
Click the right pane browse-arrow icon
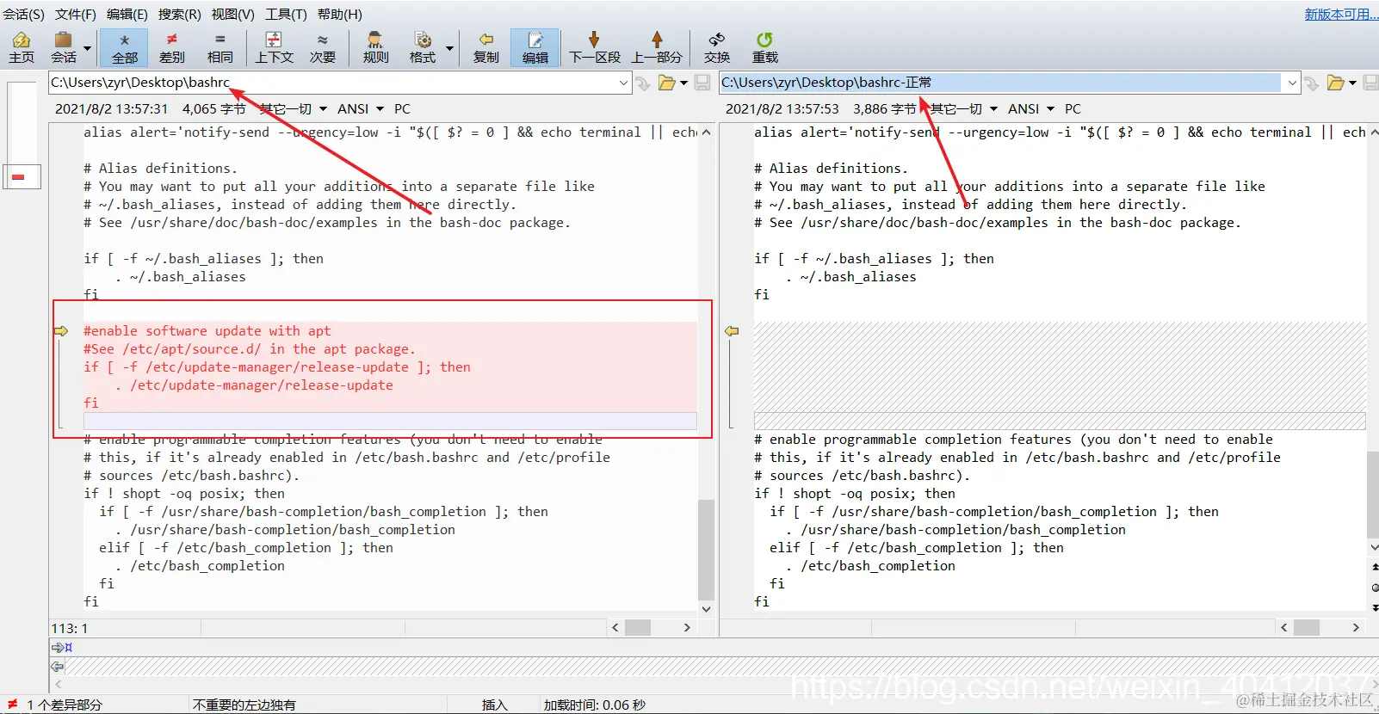(x=1312, y=83)
